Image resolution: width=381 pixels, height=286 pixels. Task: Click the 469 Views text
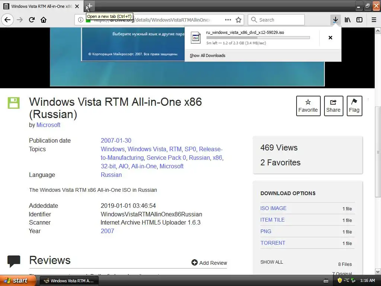279,147
